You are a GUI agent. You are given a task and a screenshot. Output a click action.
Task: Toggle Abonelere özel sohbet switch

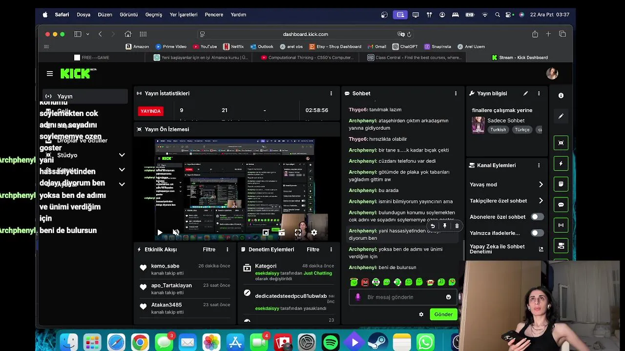coord(537,217)
